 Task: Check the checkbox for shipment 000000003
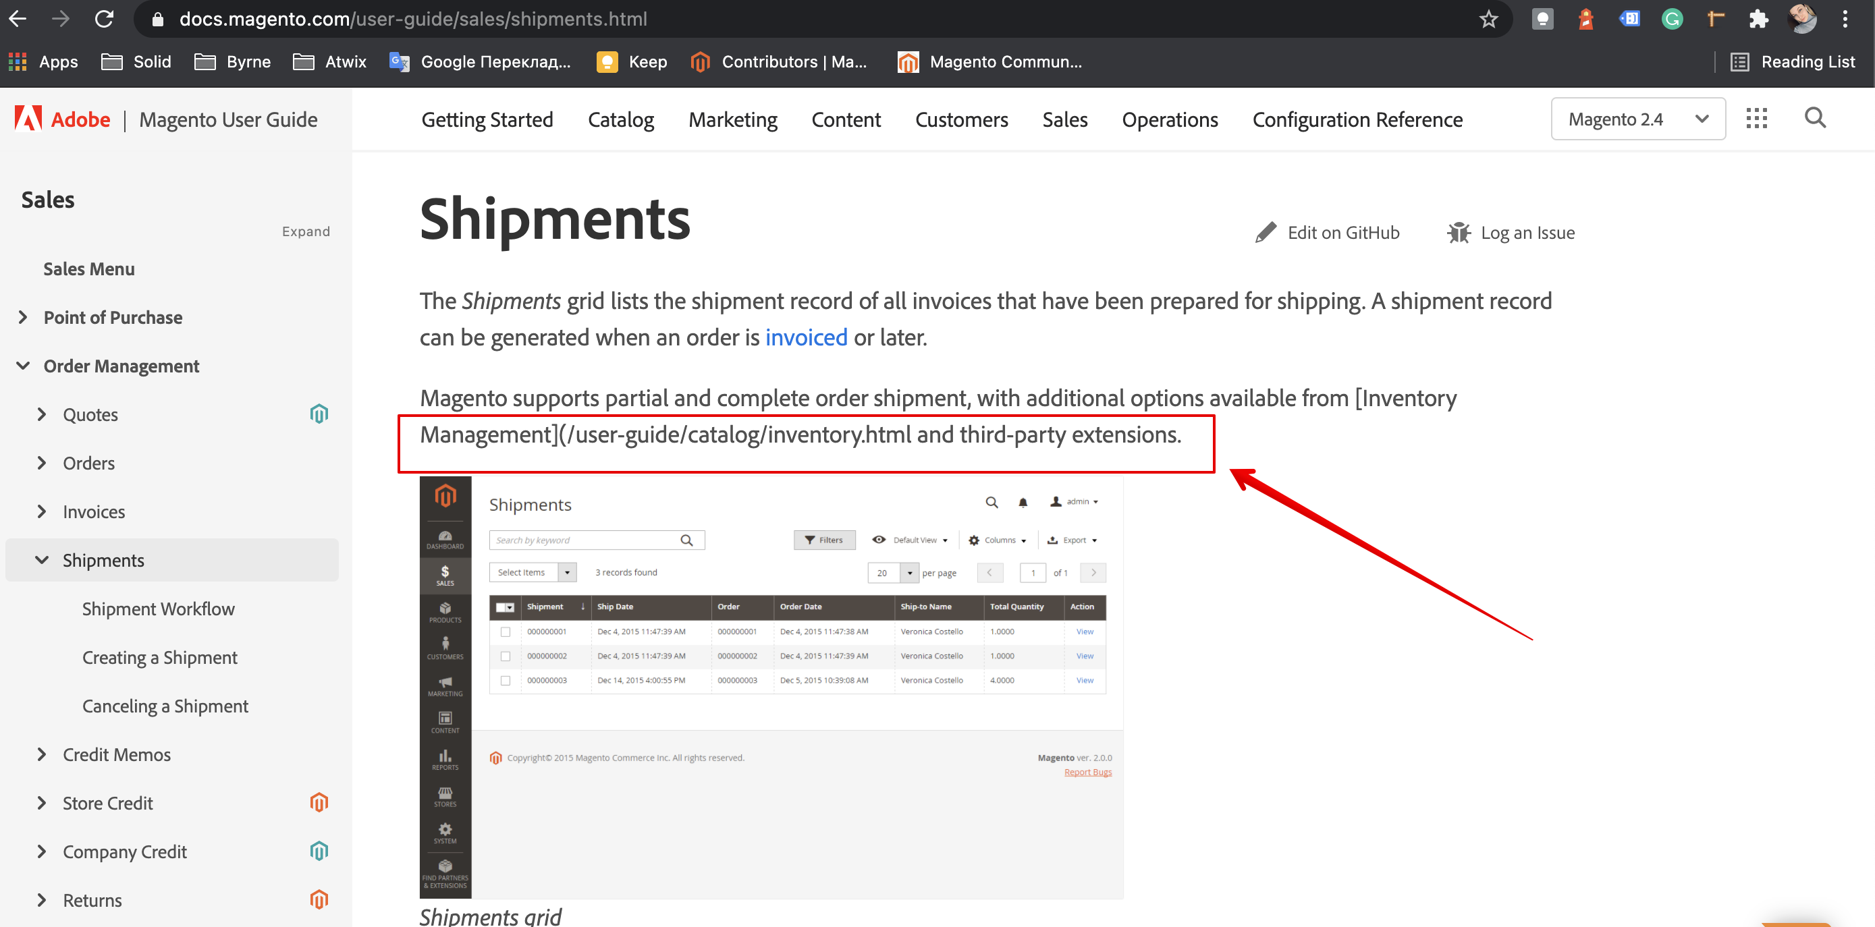coord(506,680)
